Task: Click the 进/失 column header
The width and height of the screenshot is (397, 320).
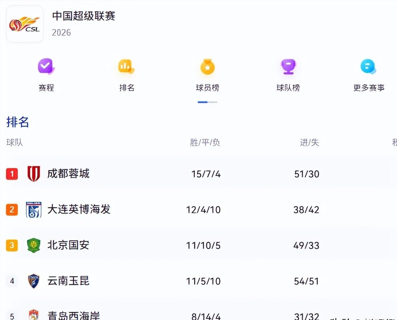Action: (309, 142)
